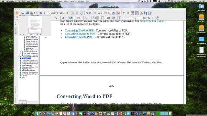Open the Security menu
This screenshot has height=116, width=207.
73,1
